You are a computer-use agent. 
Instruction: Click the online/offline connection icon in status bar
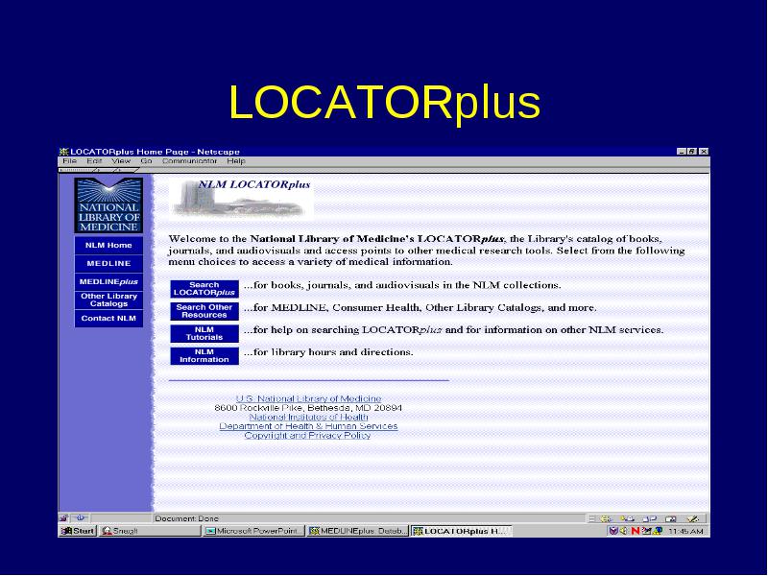[x=81, y=518]
